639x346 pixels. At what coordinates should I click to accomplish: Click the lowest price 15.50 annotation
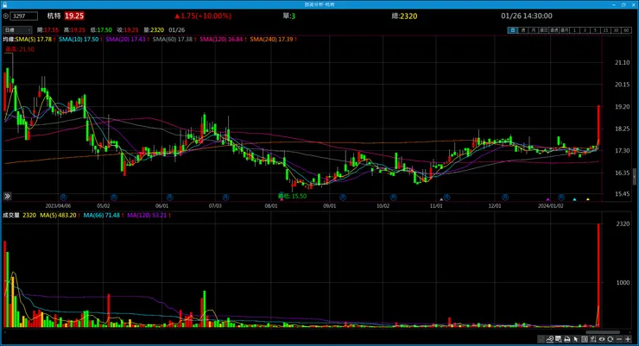pyautogui.click(x=292, y=196)
